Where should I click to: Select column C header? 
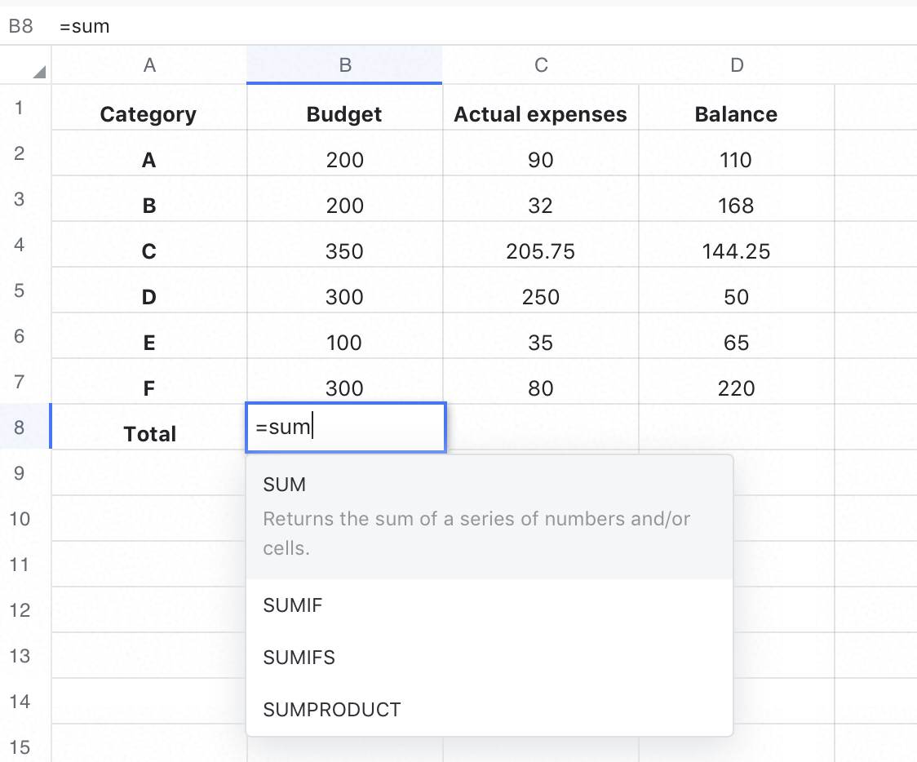(541, 65)
